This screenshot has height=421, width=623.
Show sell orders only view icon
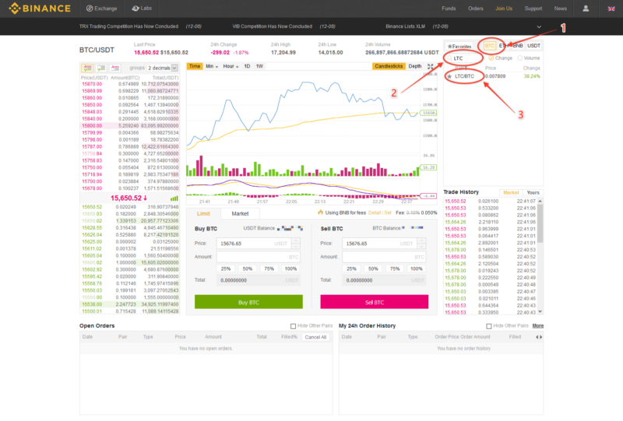coord(114,68)
